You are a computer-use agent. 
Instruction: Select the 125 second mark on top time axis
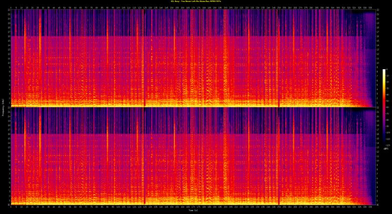point(144,7)
